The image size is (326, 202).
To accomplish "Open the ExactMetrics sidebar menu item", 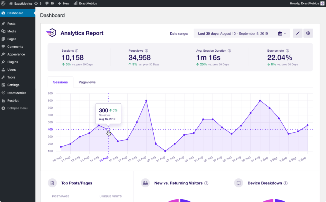I will pos(18,93).
